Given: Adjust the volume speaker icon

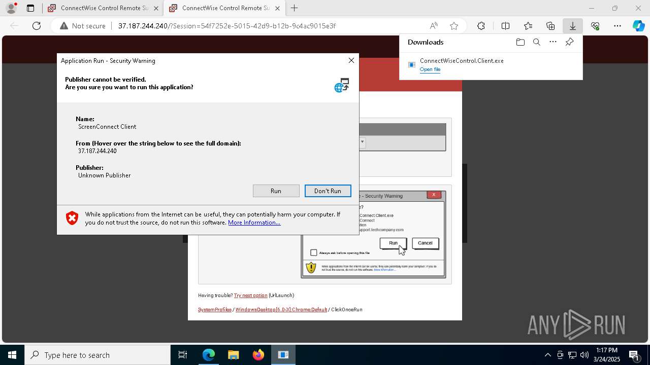Looking at the screenshot, I should point(584,355).
